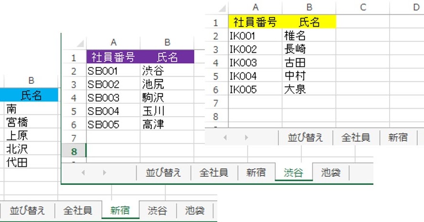Image resolution: width=424 pixels, height=222 pixels.
Task: Select the cell 玉川
Action: pos(168,111)
